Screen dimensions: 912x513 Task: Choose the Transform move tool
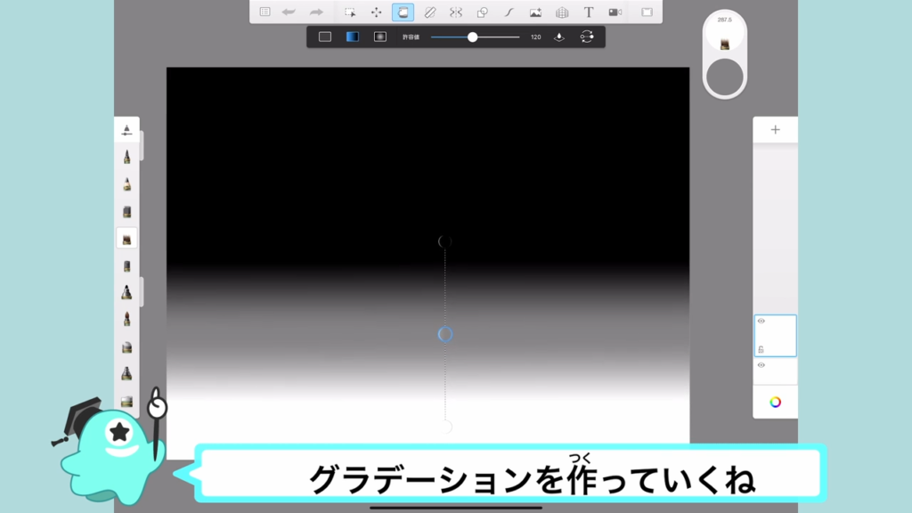point(376,12)
